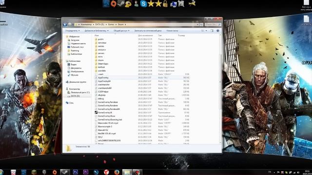Click Записать на оптический диск

148,31
